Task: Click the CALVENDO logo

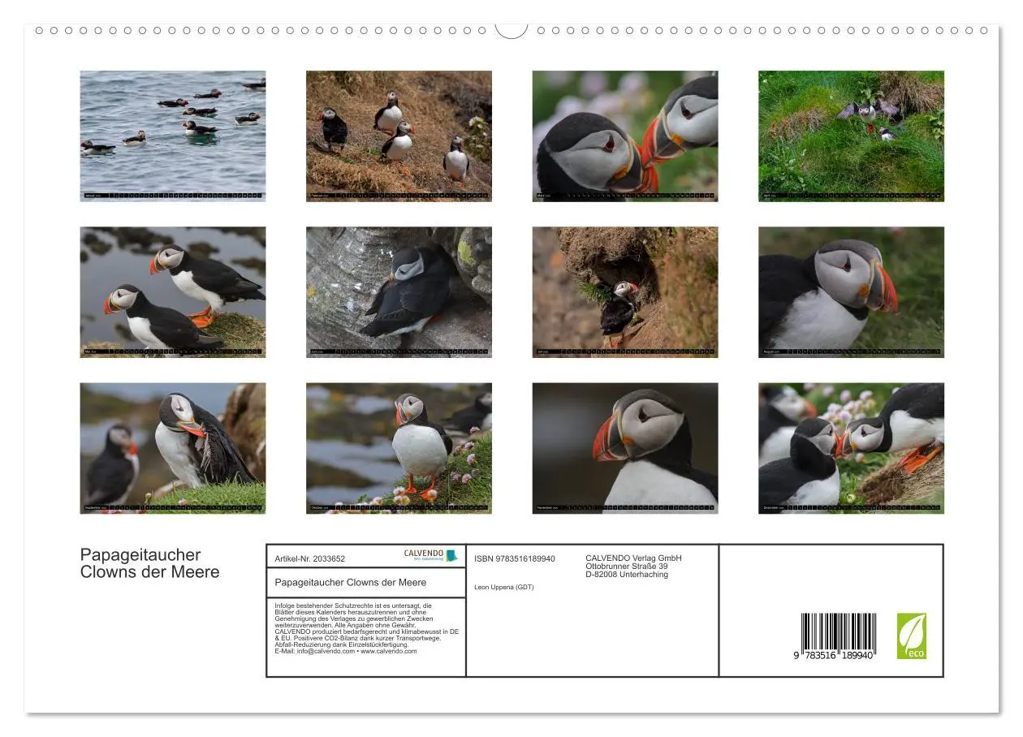Action: (x=430, y=555)
